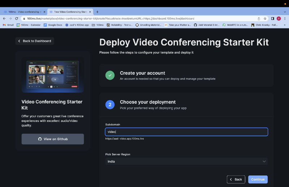Click View on Github button

tap(53, 139)
